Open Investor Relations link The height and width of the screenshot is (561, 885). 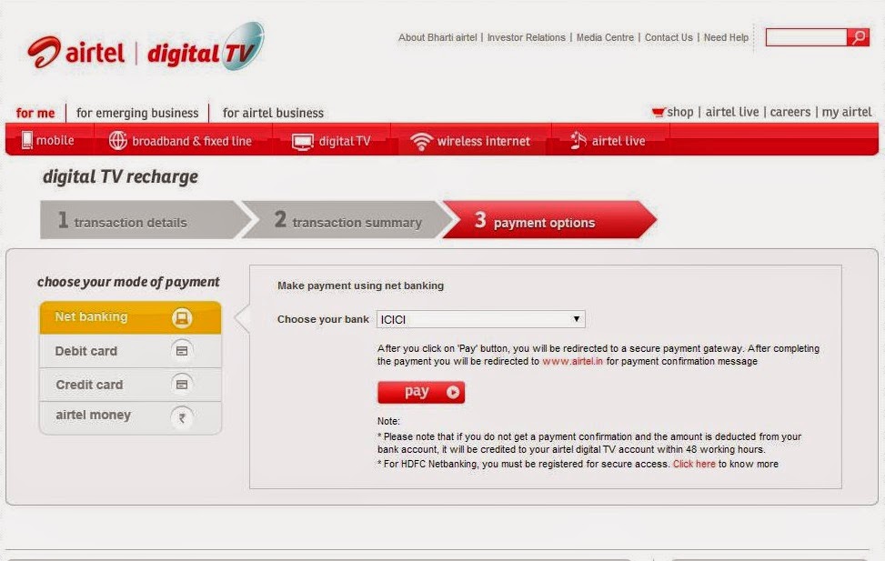pyautogui.click(x=526, y=37)
